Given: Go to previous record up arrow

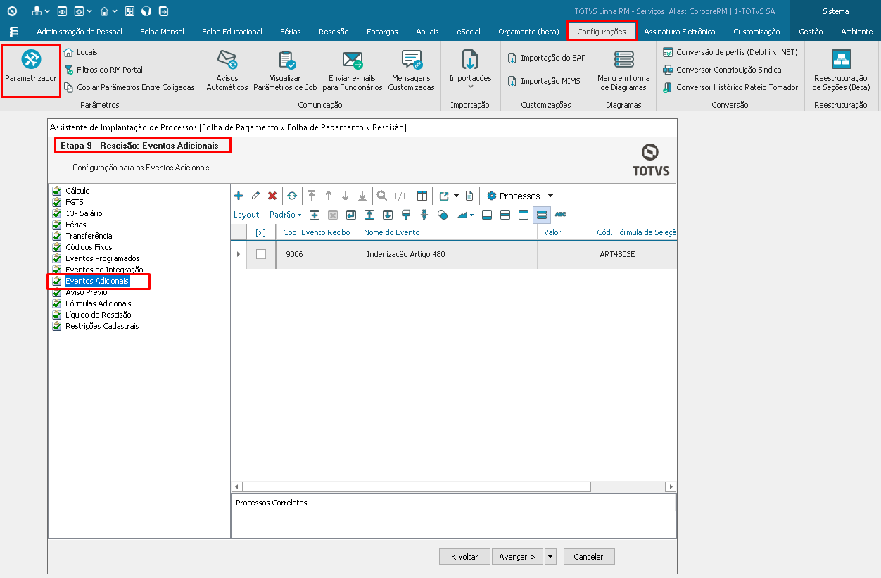Looking at the screenshot, I should click(x=329, y=196).
